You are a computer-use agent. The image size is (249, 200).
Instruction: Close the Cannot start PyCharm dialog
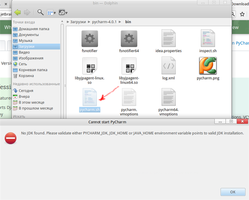(x=242, y=121)
